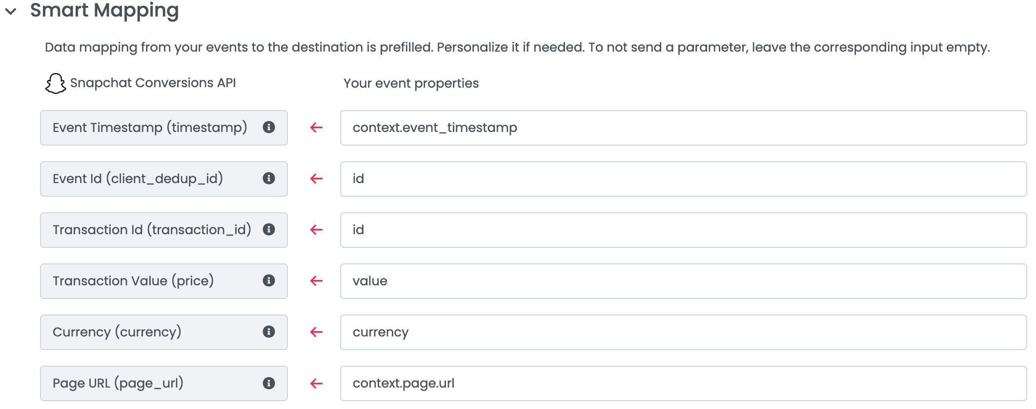
Task: Focus the Event Id mapping input
Action: coord(683,179)
